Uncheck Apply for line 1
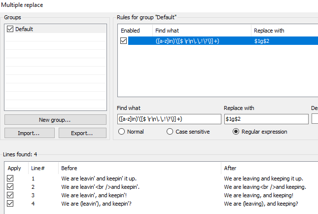 [x=10, y=178]
